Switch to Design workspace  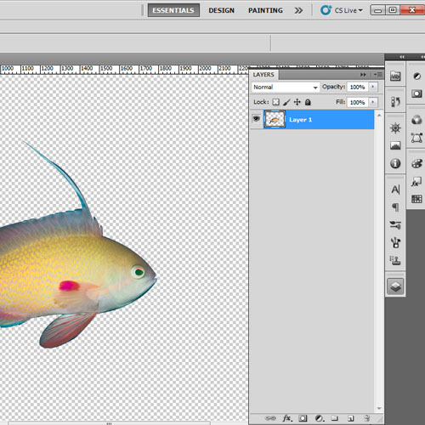coord(222,10)
